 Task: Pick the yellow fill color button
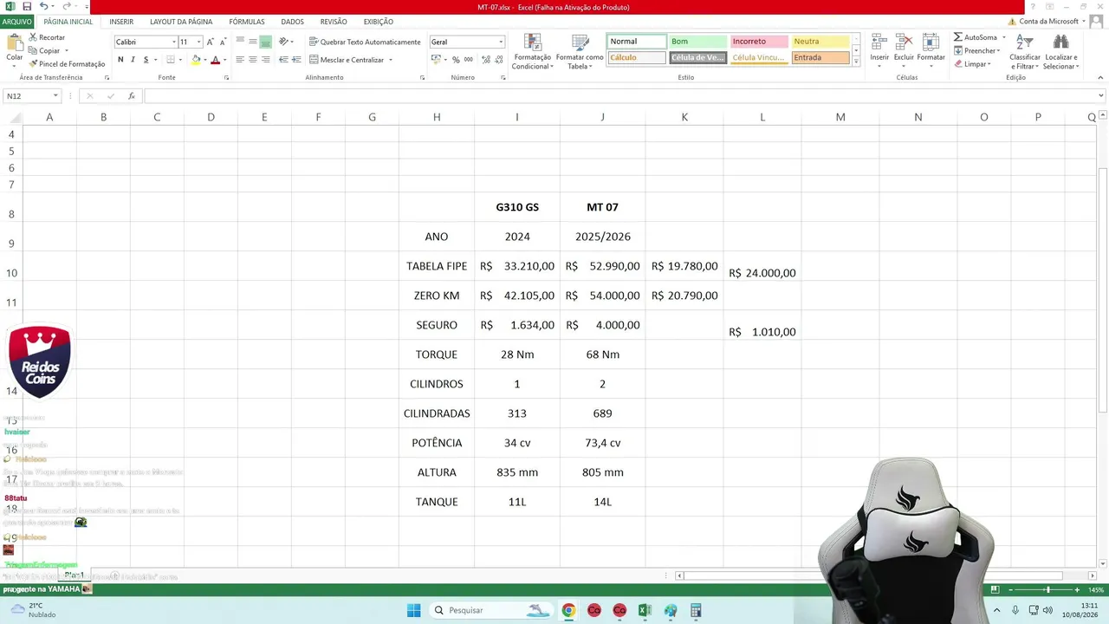tap(196, 60)
